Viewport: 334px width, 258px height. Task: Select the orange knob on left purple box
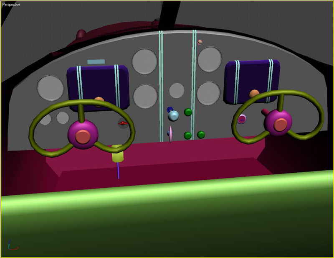[x=99, y=100]
